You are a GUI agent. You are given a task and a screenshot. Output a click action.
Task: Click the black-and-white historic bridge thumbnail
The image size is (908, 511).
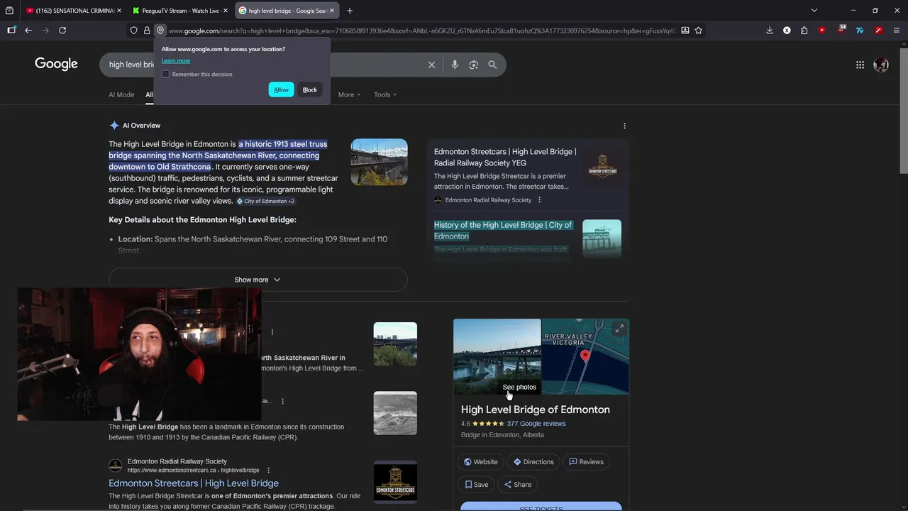(395, 413)
